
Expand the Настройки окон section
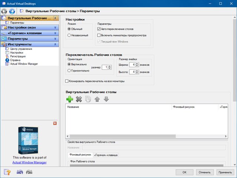pos(56,27)
